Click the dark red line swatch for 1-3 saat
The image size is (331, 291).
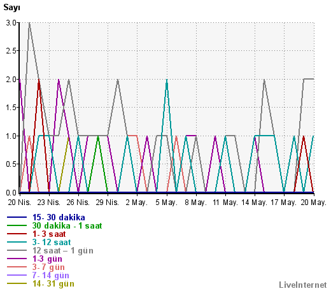[17, 234]
